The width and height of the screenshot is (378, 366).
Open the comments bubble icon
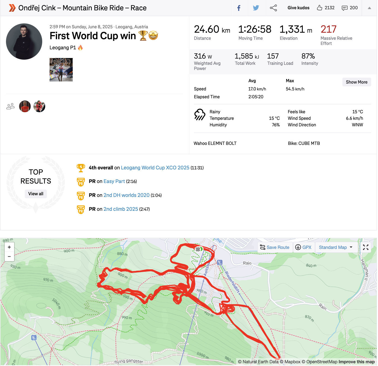tap(345, 8)
